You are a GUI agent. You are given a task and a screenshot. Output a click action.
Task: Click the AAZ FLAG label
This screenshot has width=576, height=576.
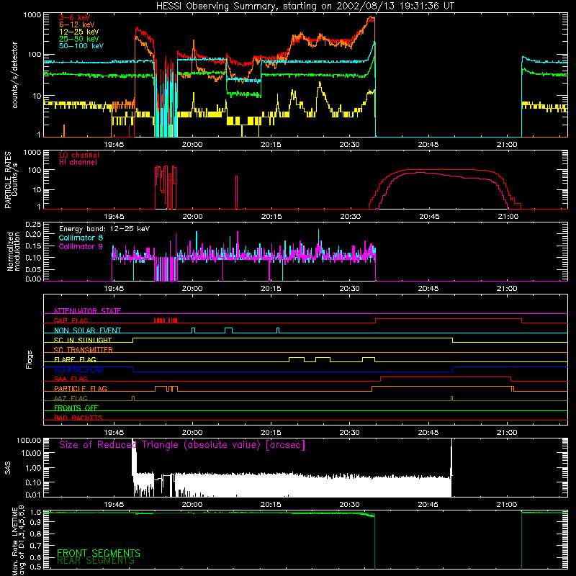71,398
